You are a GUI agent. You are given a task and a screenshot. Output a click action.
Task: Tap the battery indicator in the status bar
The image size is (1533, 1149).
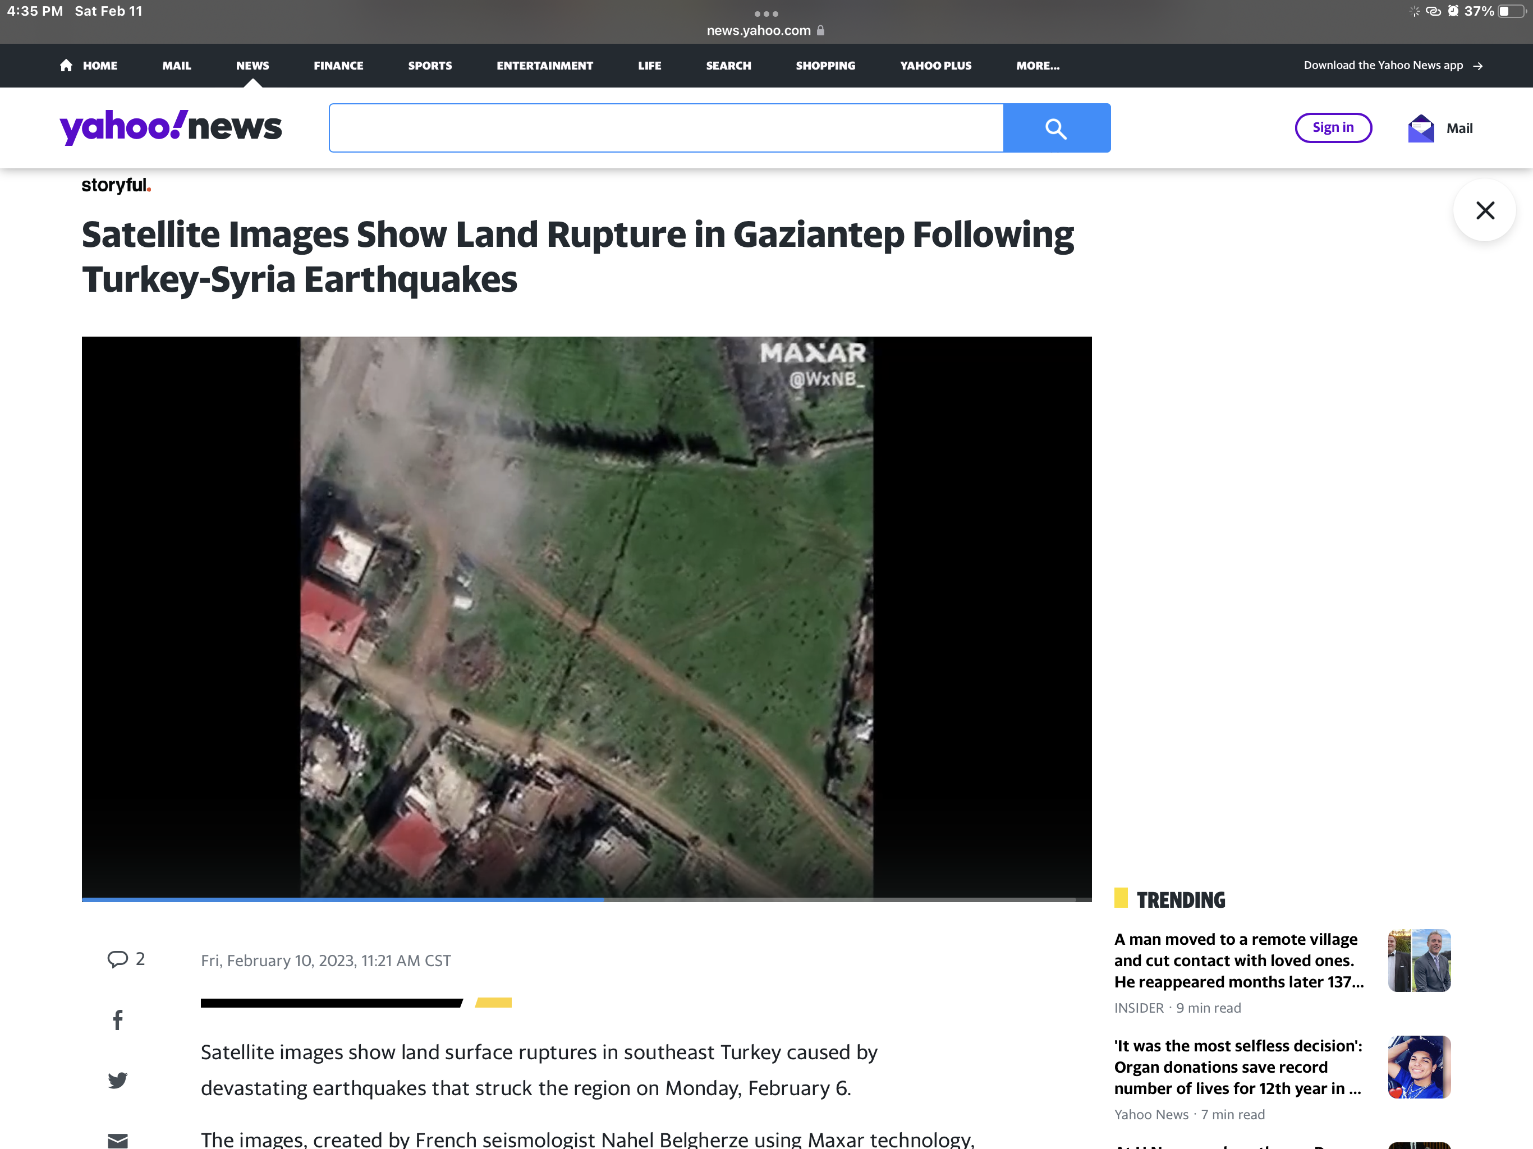click(1512, 11)
